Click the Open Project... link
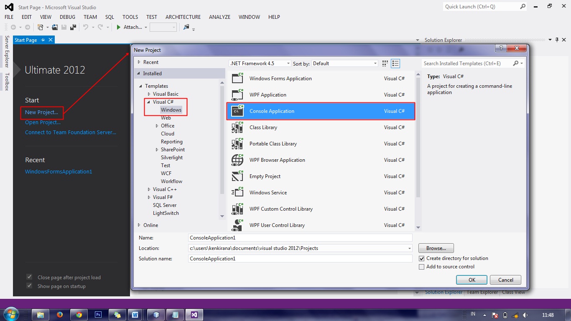Image resolution: width=571 pixels, height=321 pixels. 43,122
